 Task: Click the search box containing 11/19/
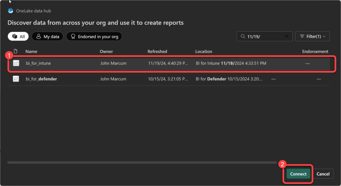(x=264, y=37)
